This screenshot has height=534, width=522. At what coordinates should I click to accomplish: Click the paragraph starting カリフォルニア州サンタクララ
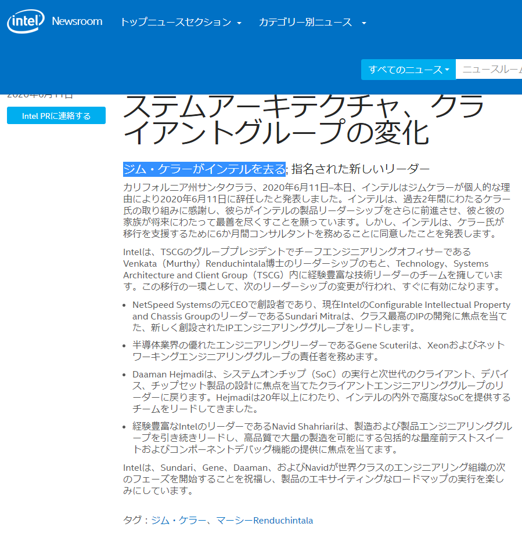click(317, 210)
